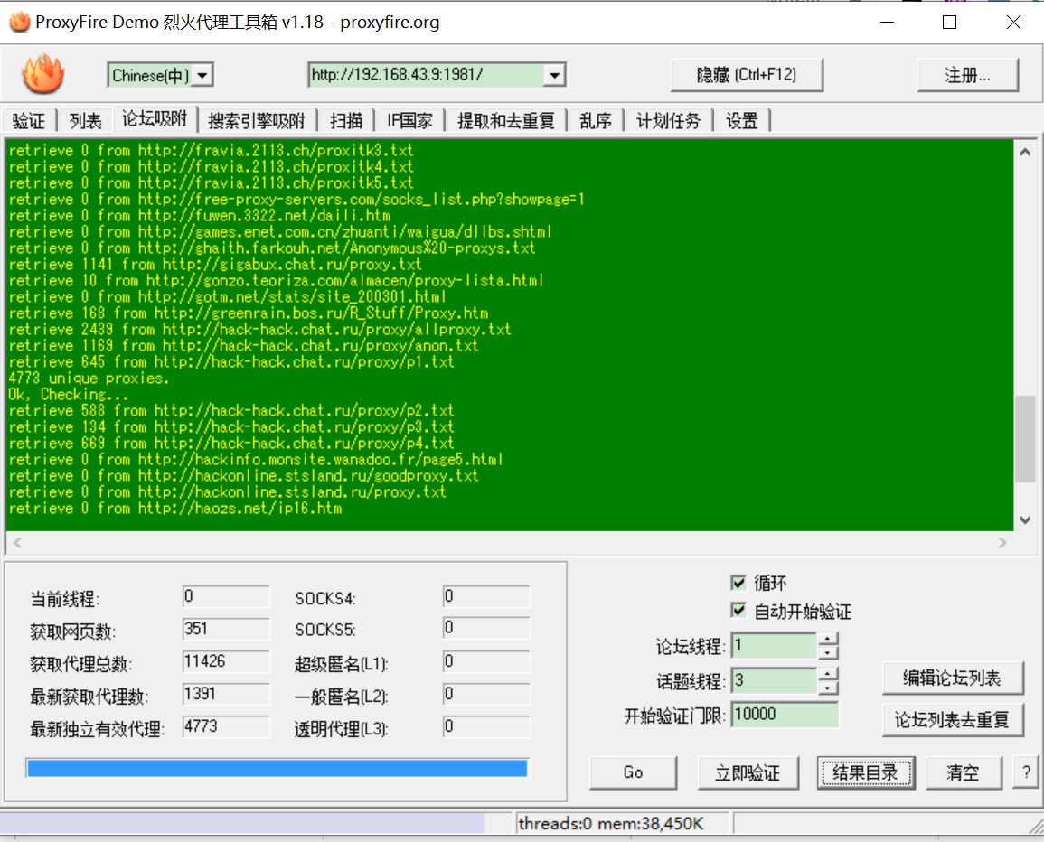Click the 论坛列表去重复 button
The width and height of the screenshot is (1044, 842).
952,719
